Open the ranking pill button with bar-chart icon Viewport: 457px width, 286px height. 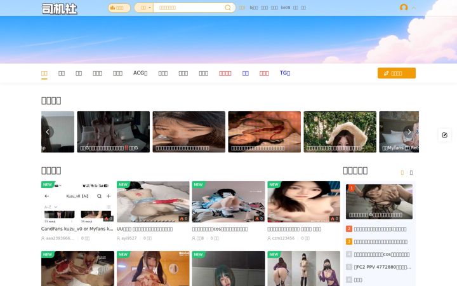(x=119, y=8)
